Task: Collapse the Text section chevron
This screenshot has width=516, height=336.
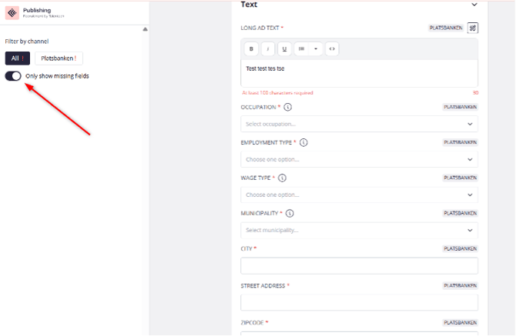Action: click(x=474, y=5)
